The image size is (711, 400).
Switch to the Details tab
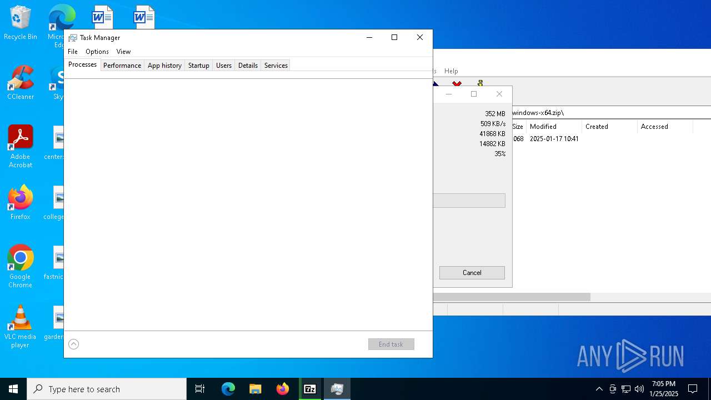248,66
